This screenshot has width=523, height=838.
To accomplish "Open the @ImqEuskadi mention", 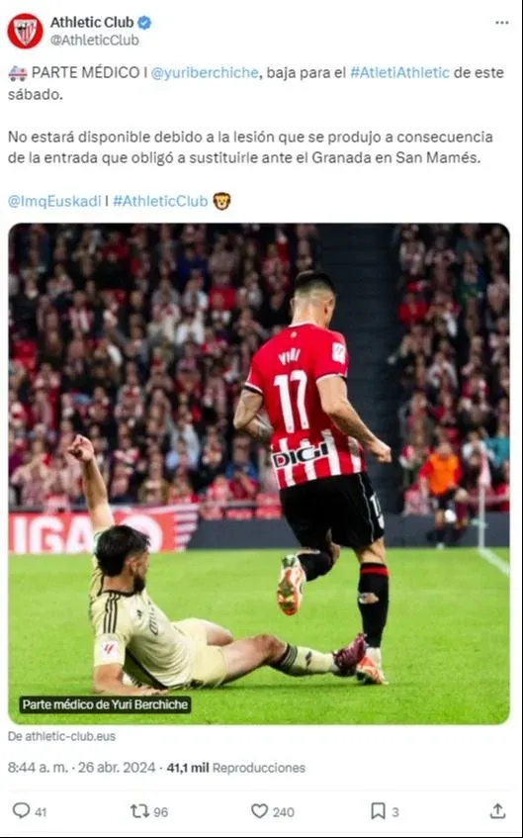I will (54, 201).
